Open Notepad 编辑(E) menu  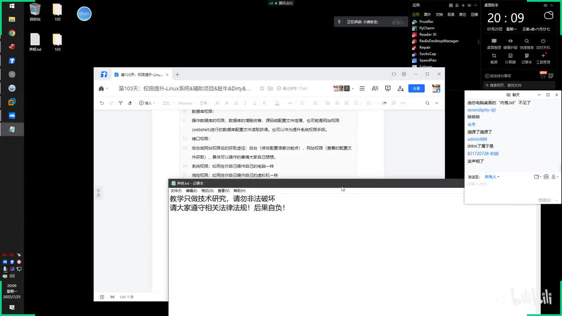(x=191, y=190)
